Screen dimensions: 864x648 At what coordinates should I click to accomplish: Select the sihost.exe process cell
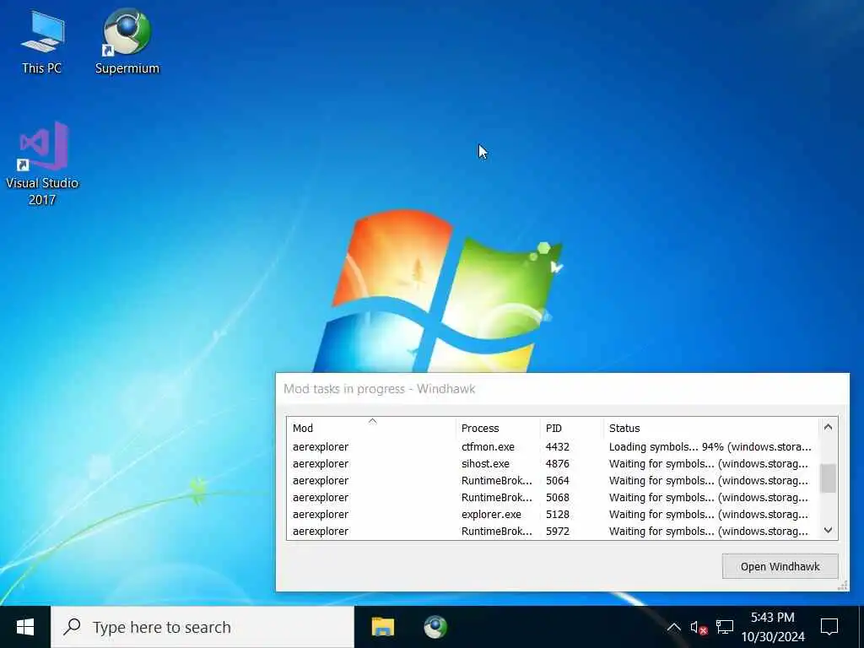485,464
